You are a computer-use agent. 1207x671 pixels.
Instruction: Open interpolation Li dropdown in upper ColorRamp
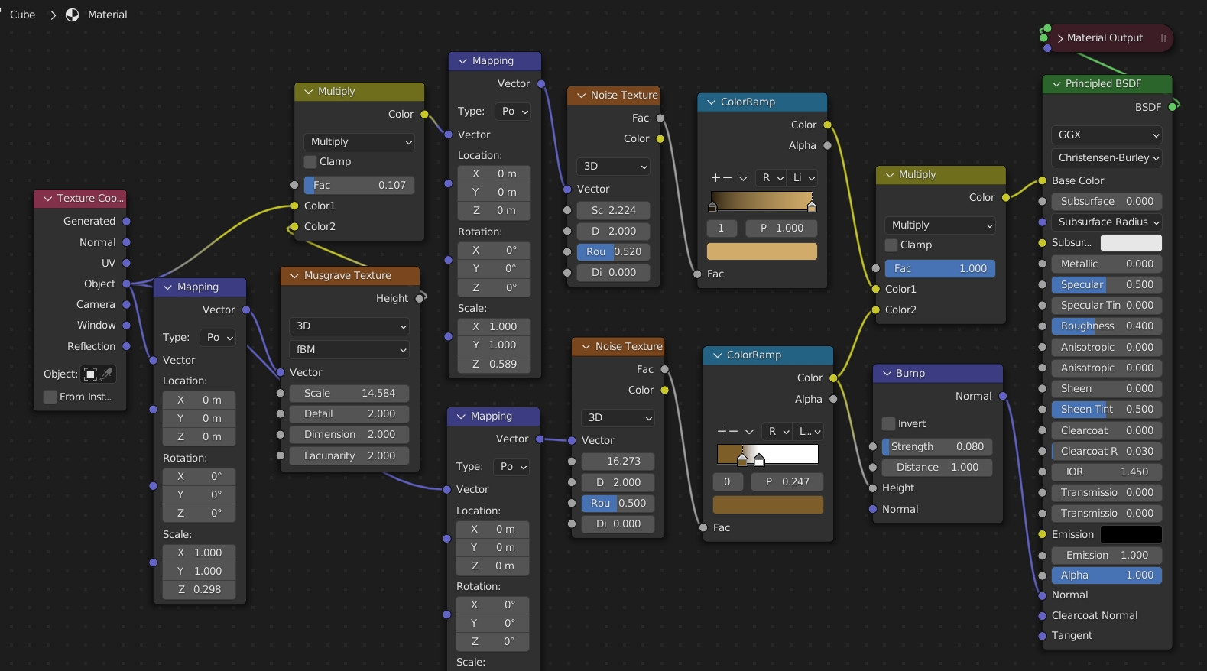[803, 177]
